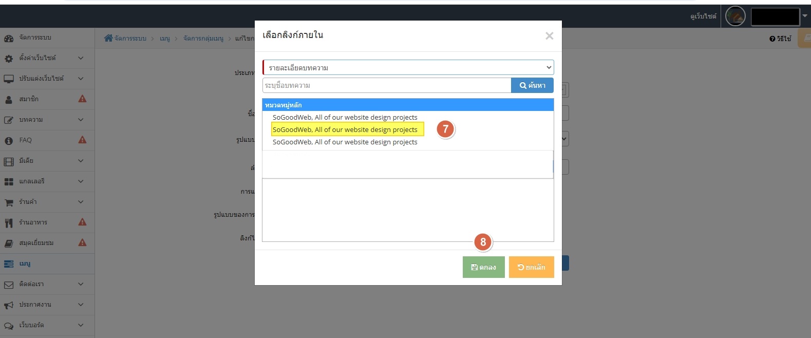This screenshot has height=338, width=811.
Task: Open the ร้านอาหาร sidebar item
Action: [47, 223]
